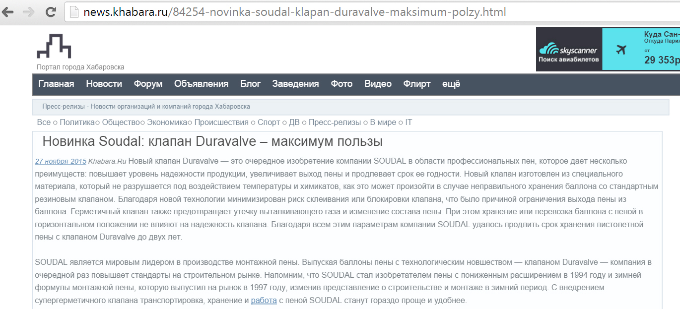Click the browser forward arrow
The image size is (680, 309).
(29, 12)
